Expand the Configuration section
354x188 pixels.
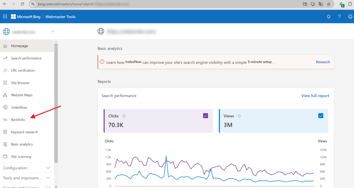[x=48, y=168]
